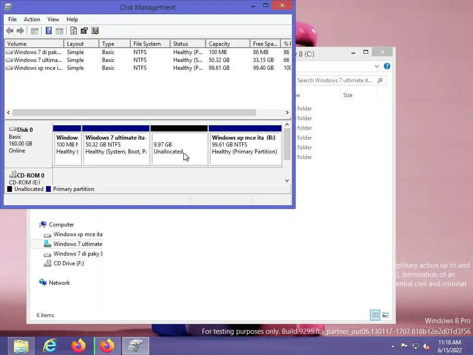Select the CD-ROM 0 drive icon
Image resolution: width=473 pixels, height=355 pixels.
tap(12, 175)
